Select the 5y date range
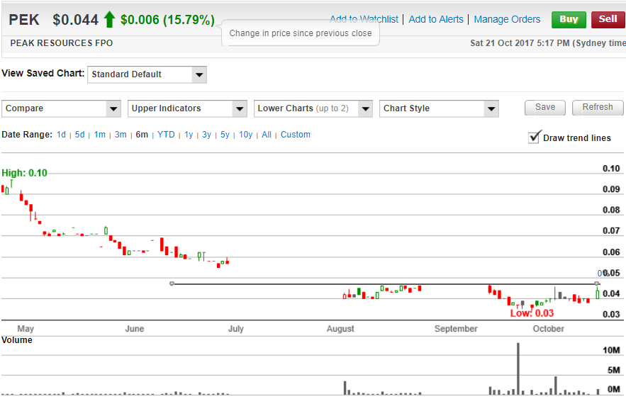 point(225,135)
